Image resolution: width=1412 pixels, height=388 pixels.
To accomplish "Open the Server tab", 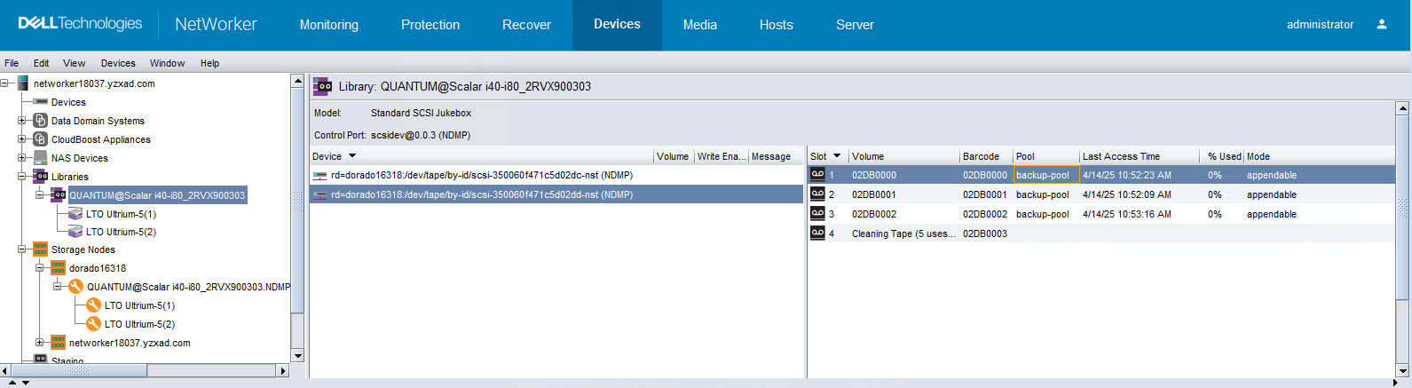I will [855, 25].
